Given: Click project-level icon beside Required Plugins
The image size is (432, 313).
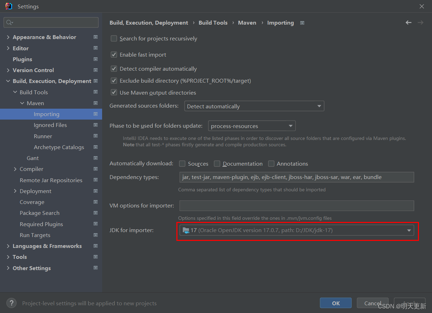Looking at the screenshot, I should coord(95,224).
